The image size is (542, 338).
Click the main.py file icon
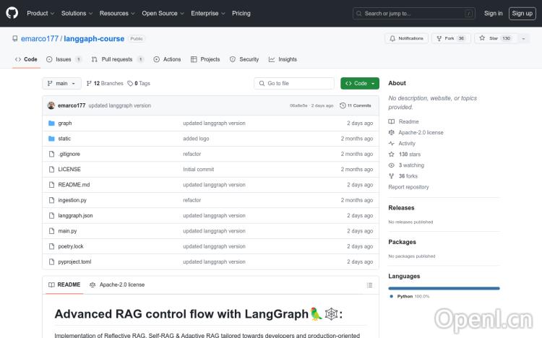coord(51,231)
